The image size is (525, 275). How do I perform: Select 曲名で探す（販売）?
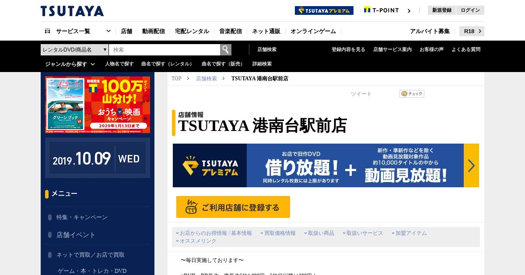[x=223, y=64]
